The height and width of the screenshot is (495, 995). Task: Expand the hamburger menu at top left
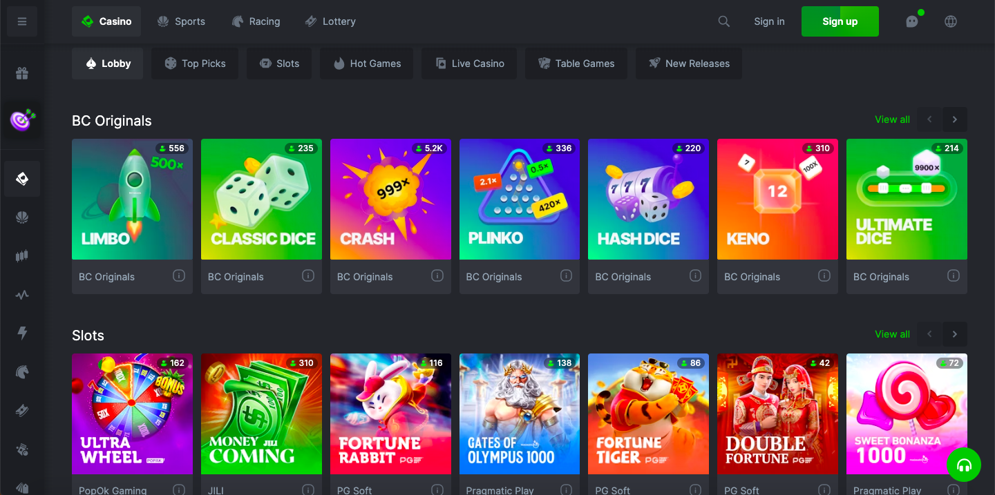tap(22, 21)
